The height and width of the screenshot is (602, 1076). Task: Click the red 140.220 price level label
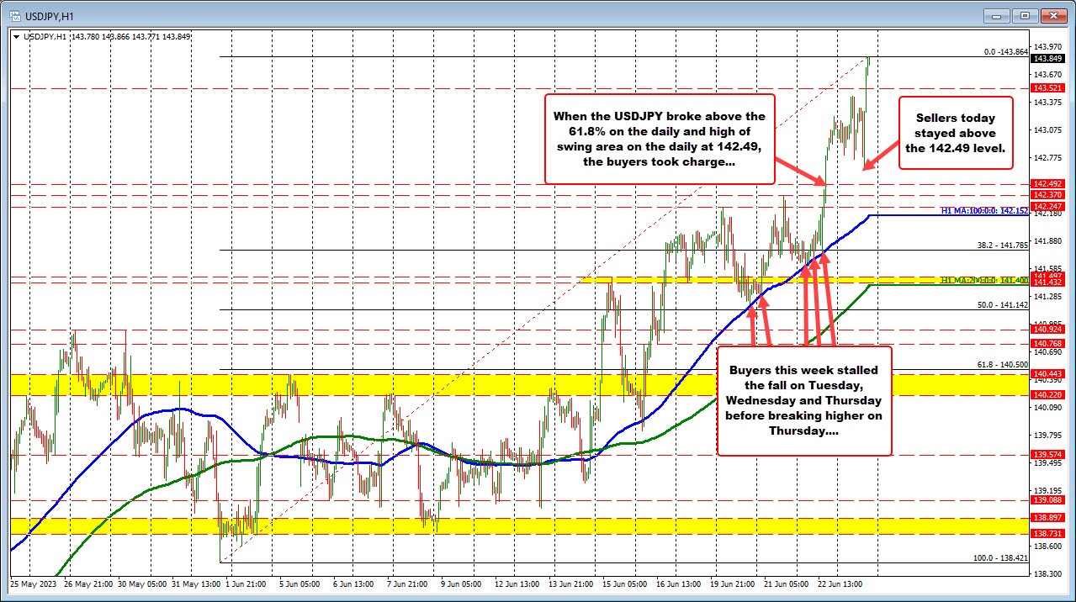point(1047,394)
